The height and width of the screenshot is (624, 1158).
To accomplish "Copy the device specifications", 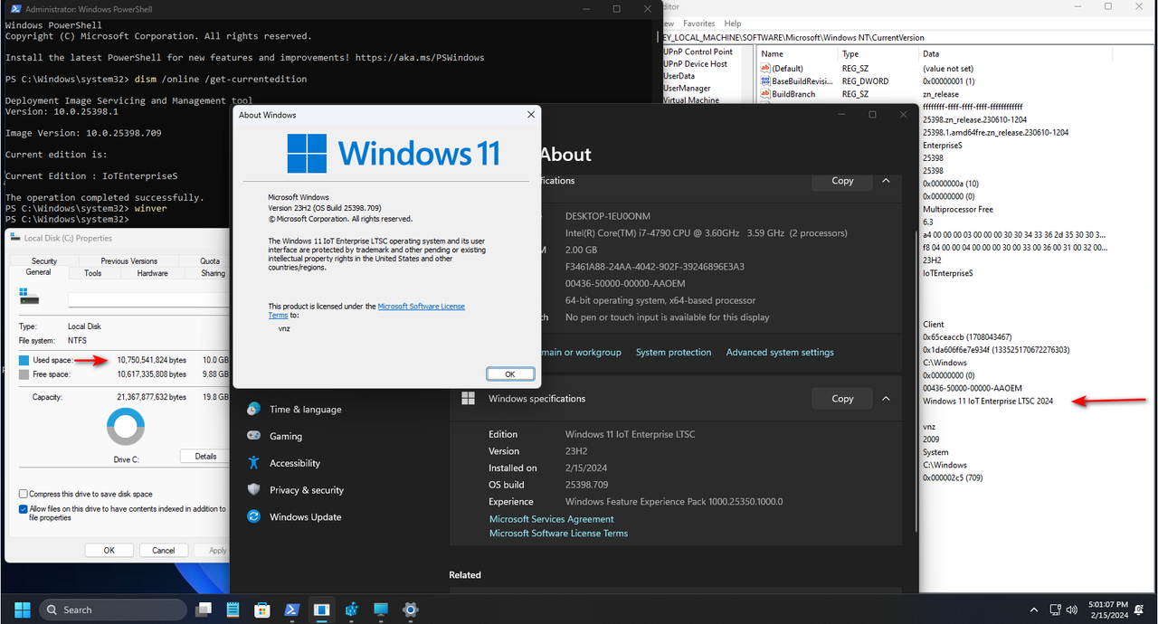I will (842, 181).
